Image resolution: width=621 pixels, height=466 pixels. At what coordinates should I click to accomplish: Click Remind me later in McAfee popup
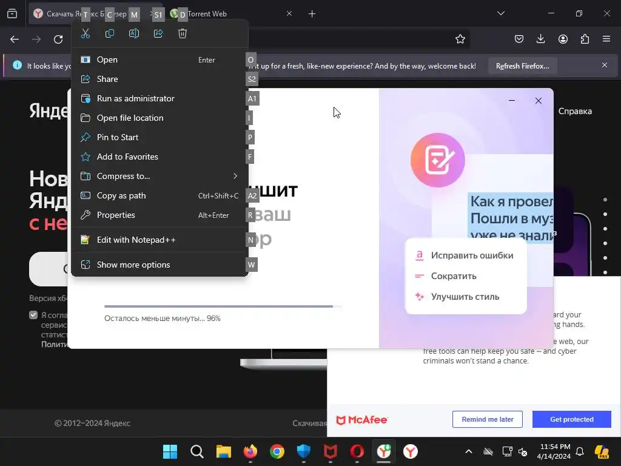click(x=487, y=419)
